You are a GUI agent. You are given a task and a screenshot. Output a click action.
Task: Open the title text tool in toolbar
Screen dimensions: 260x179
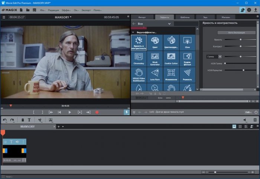pos(29,120)
